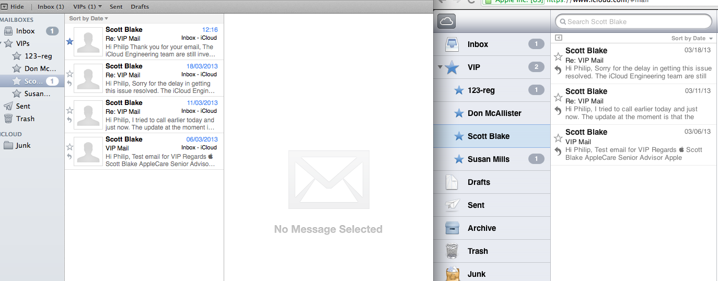Open iCloud message dated 03/11/13
This screenshot has width=718, height=281.
[634, 104]
